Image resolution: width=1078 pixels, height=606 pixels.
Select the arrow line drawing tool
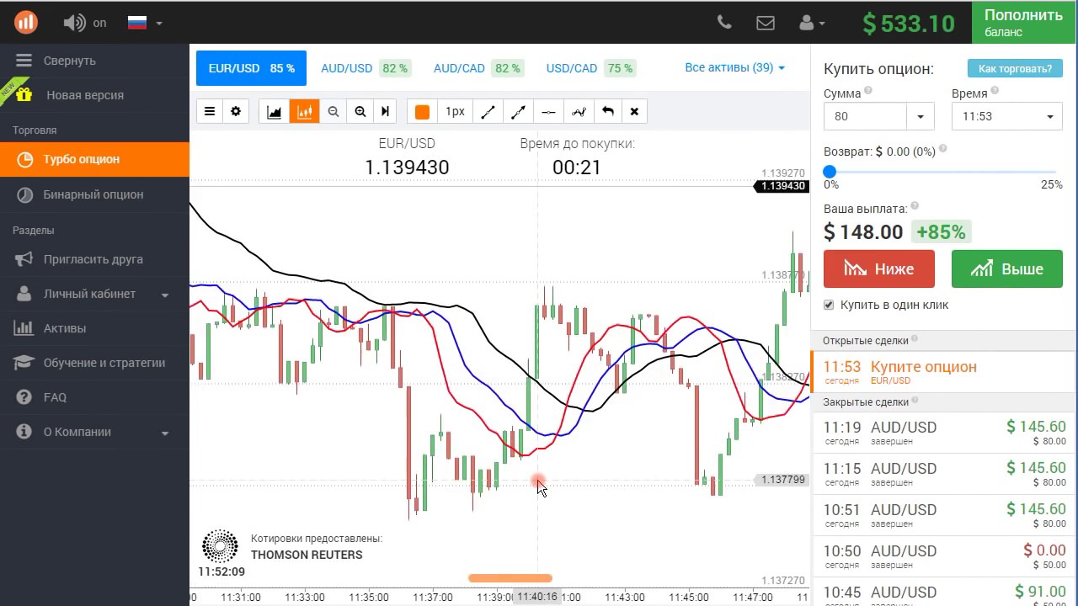click(518, 112)
